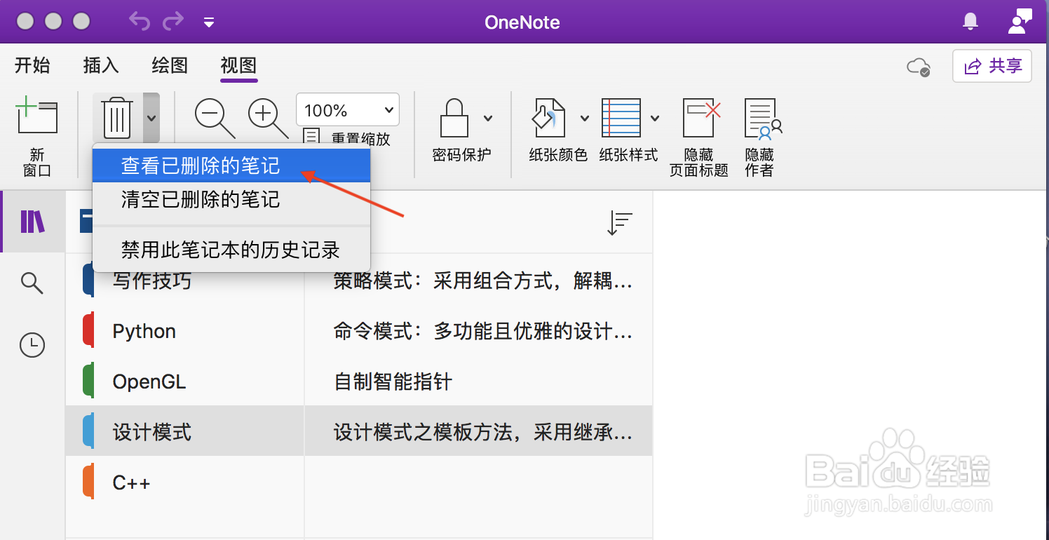
Task: Open the account feedback person icon
Action: pyautogui.click(x=1020, y=21)
